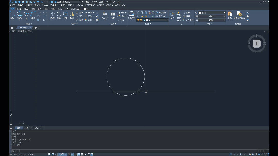Select the multiline Text tool
The height and width of the screenshot is (156, 278).
click(105, 14)
